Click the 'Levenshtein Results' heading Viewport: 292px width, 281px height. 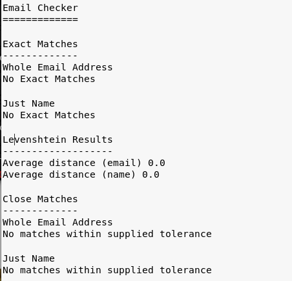pos(57,140)
